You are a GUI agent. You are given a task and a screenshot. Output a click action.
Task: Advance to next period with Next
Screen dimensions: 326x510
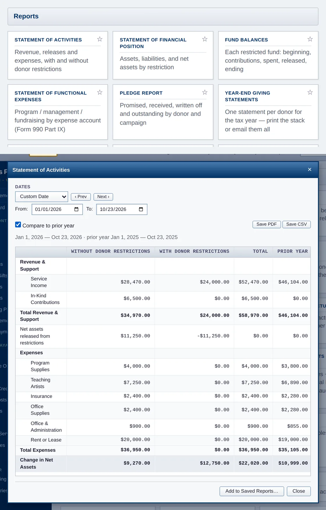[x=103, y=197]
